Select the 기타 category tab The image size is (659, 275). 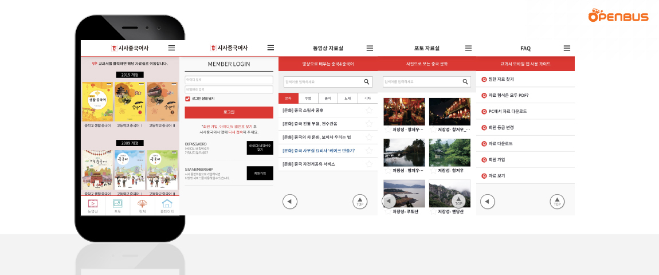367,99
